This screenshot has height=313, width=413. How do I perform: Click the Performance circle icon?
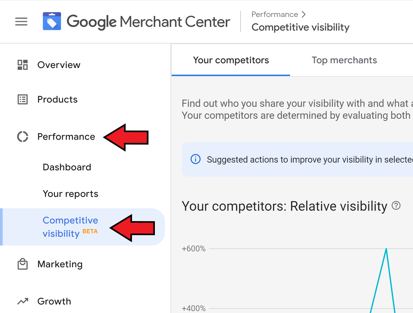click(23, 137)
